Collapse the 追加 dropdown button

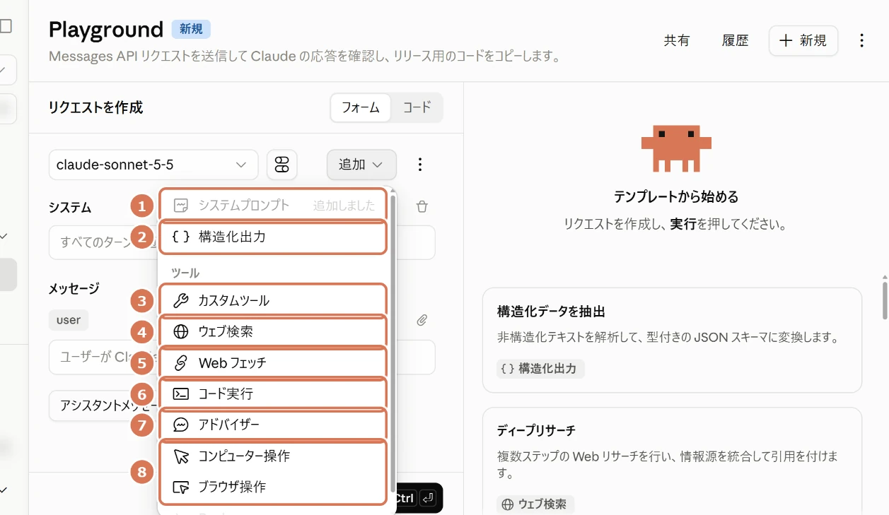[x=361, y=165]
